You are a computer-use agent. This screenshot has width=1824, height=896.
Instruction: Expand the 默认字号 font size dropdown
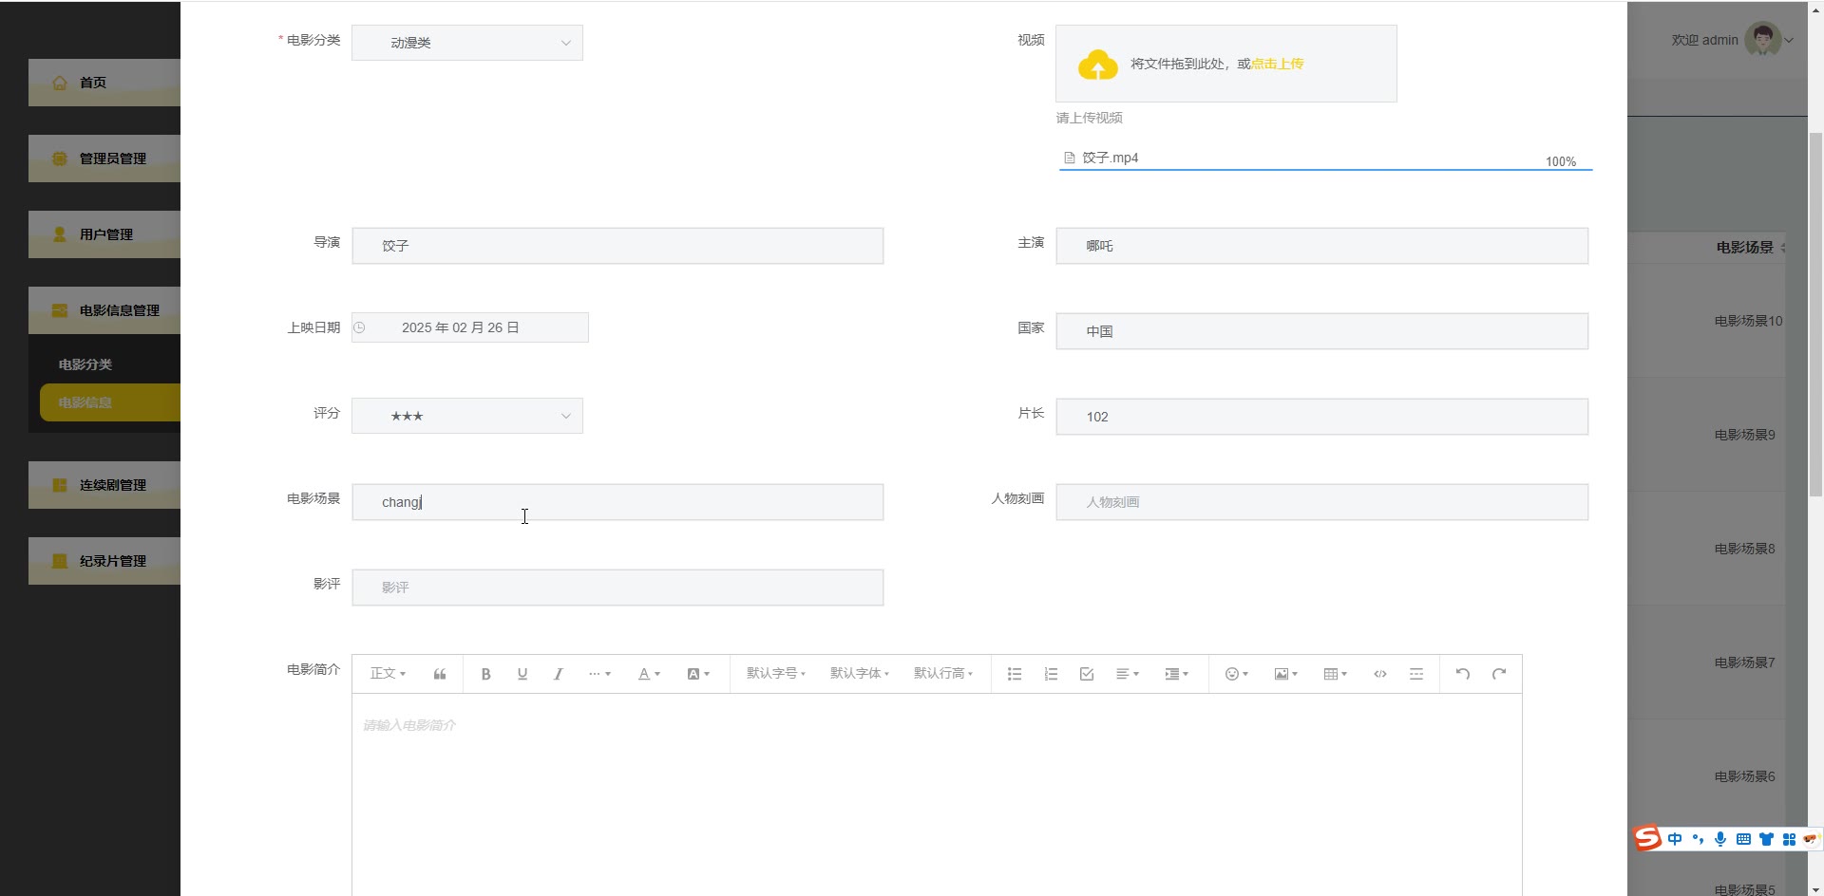pos(775,674)
